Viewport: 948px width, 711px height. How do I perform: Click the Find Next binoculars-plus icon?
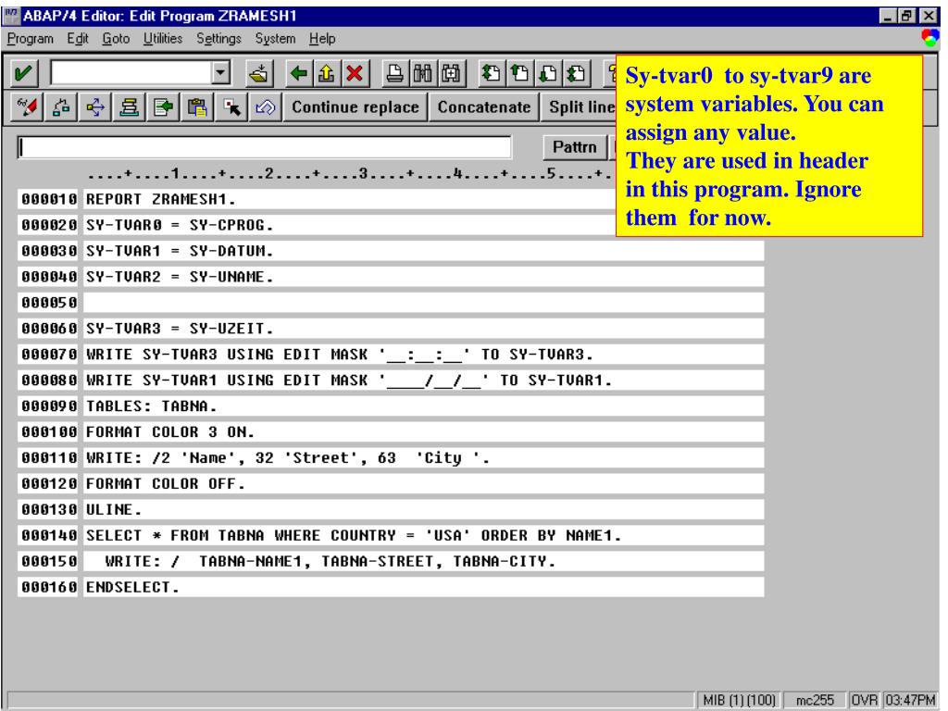[451, 74]
